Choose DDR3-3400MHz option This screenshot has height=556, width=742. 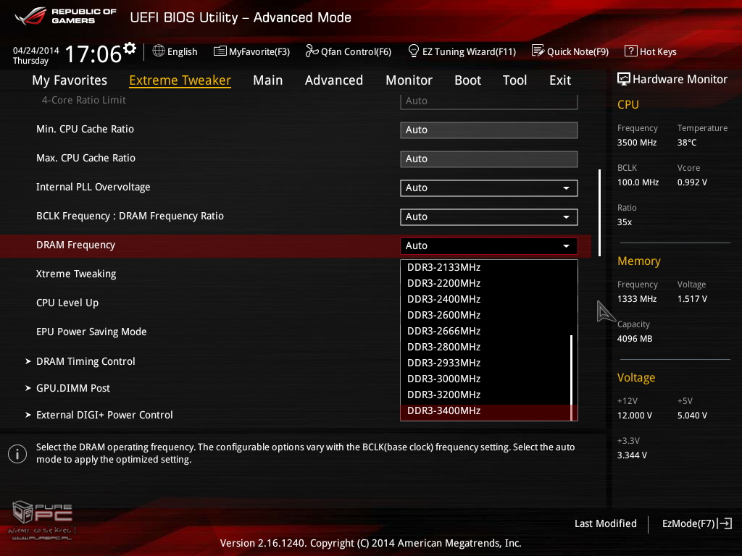tap(443, 410)
